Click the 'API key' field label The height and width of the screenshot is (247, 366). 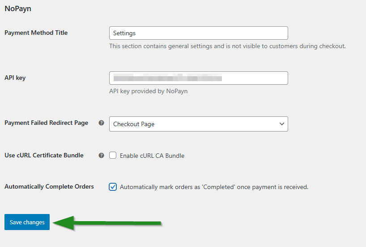[x=15, y=78]
